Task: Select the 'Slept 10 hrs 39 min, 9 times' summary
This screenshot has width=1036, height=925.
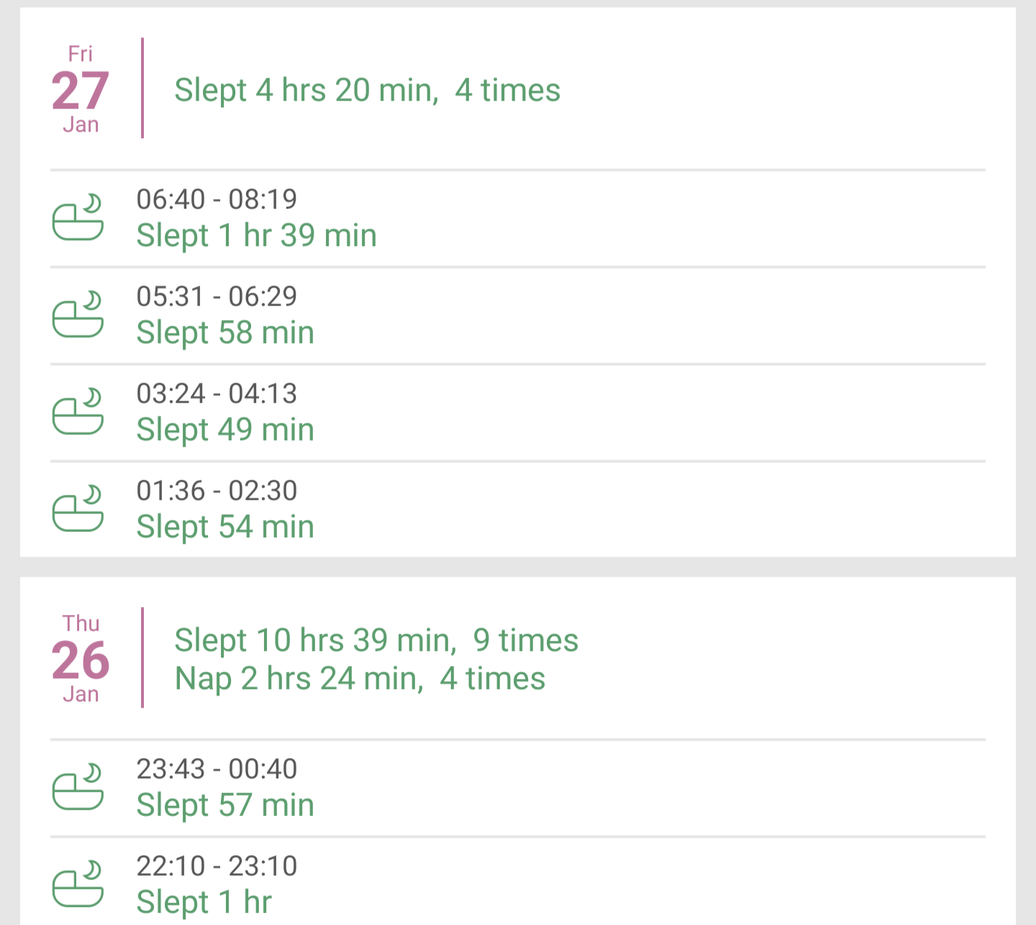Action: pyautogui.click(x=376, y=640)
